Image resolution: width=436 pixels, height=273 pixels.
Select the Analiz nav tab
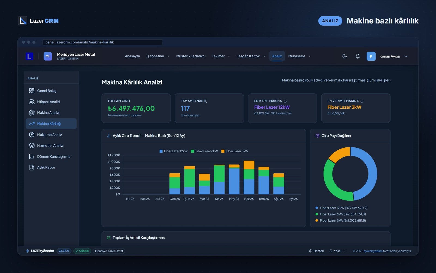point(277,56)
